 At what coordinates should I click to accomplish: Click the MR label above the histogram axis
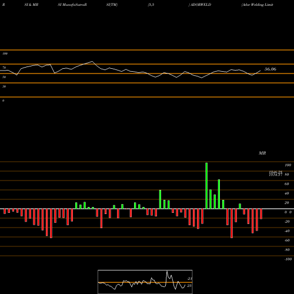(x=262, y=153)
